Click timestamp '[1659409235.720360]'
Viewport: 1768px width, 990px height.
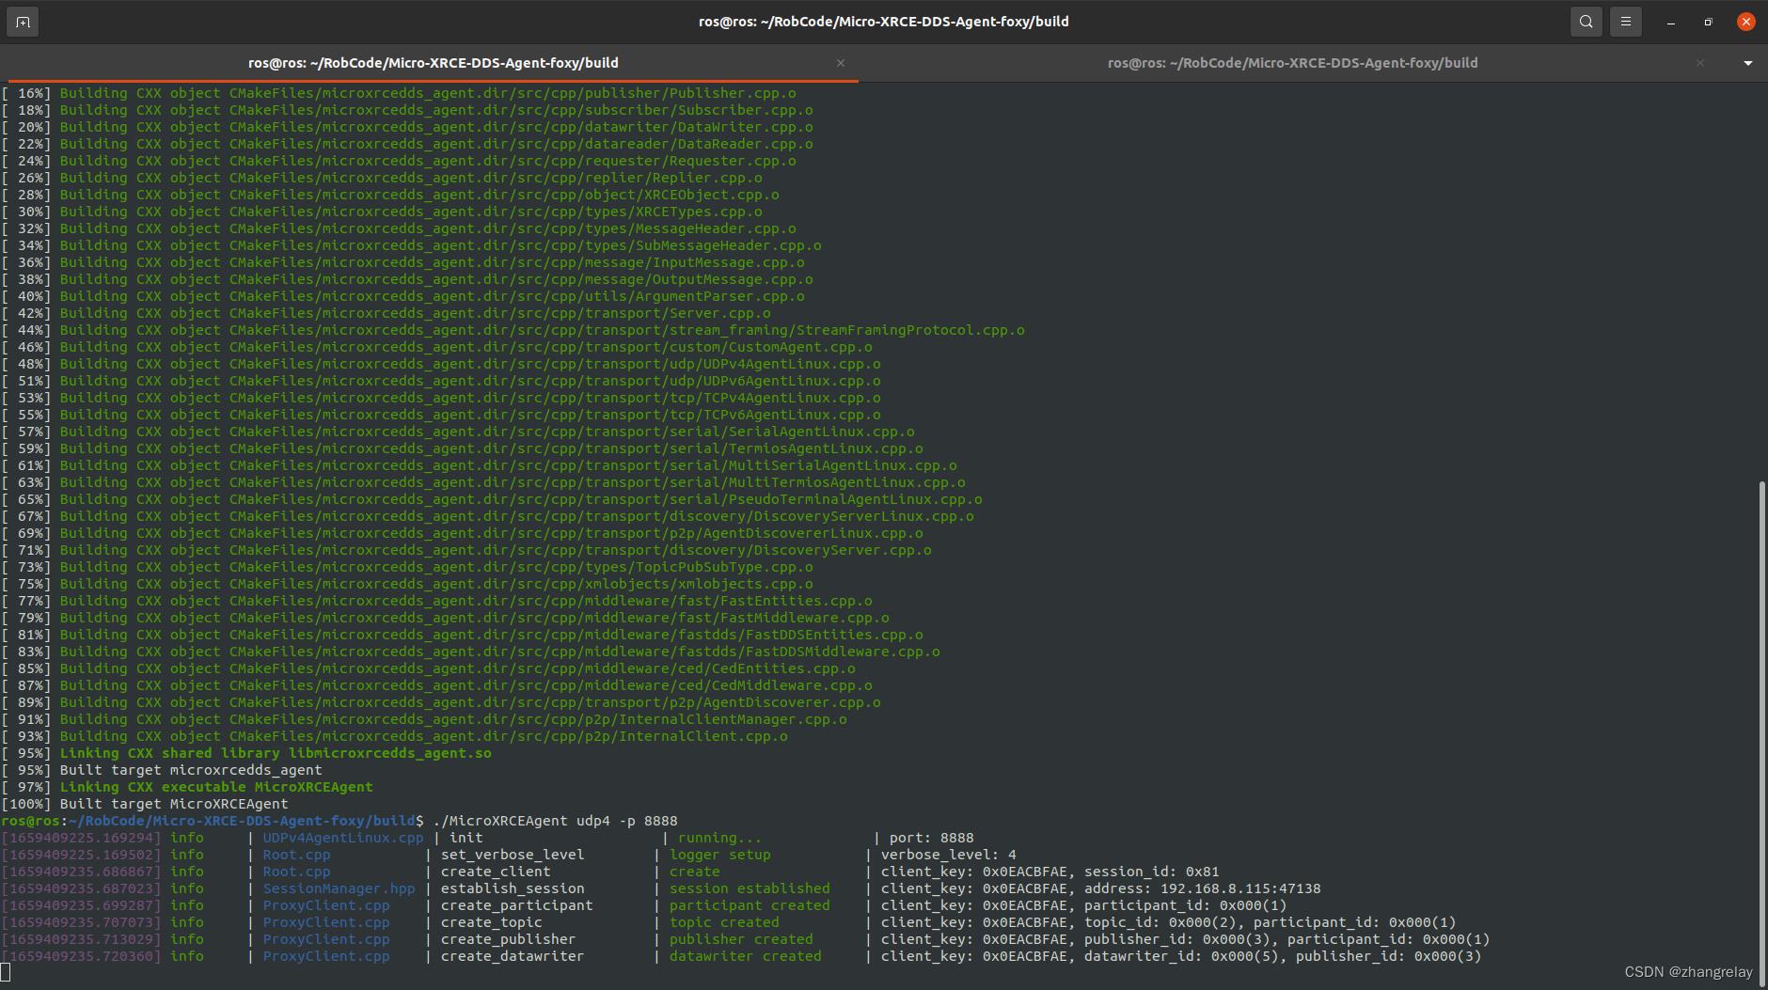(81, 956)
